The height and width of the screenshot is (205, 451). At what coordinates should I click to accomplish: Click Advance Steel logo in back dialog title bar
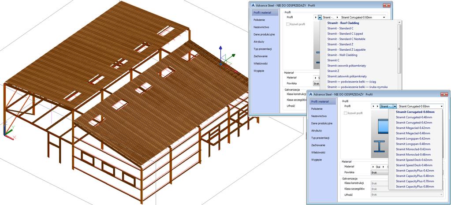coord(253,5)
